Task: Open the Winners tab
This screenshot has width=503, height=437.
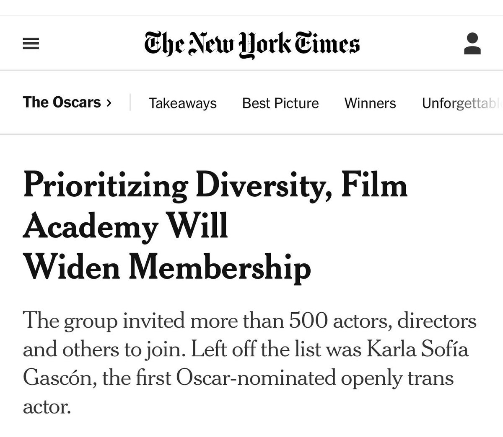Action: pyautogui.click(x=370, y=103)
